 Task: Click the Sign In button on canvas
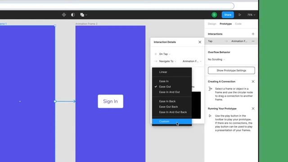pyautogui.click(x=110, y=101)
